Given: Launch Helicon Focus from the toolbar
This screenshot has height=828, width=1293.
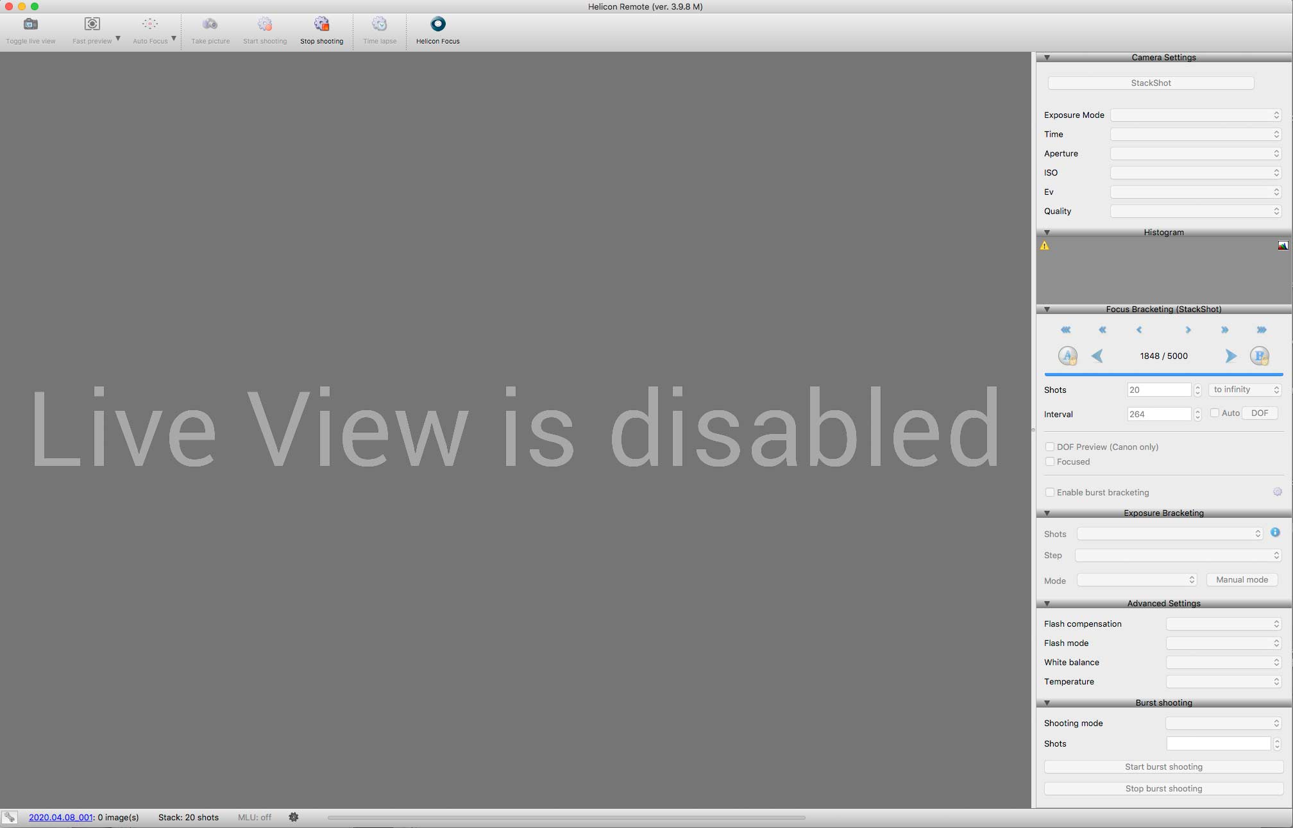Looking at the screenshot, I should point(437,24).
